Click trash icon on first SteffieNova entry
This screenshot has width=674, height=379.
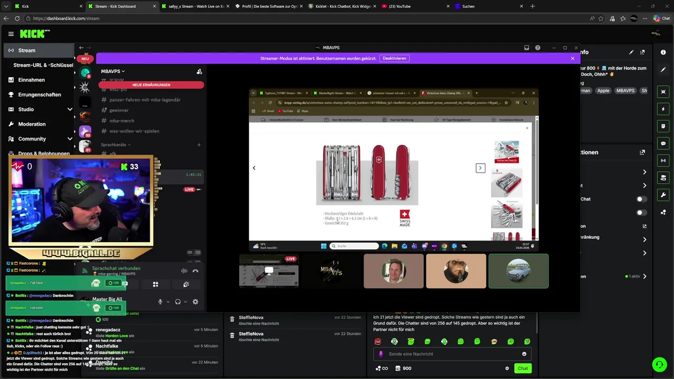(x=232, y=320)
